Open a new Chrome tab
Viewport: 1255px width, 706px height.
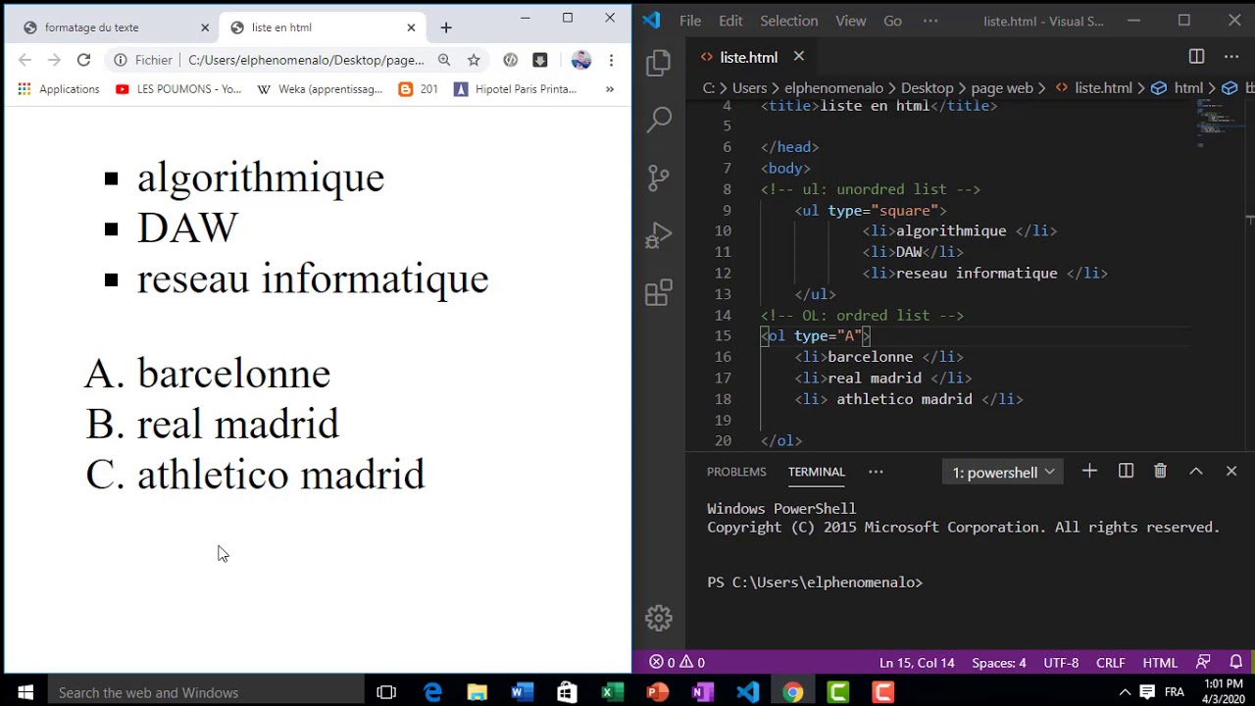coord(446,27)
